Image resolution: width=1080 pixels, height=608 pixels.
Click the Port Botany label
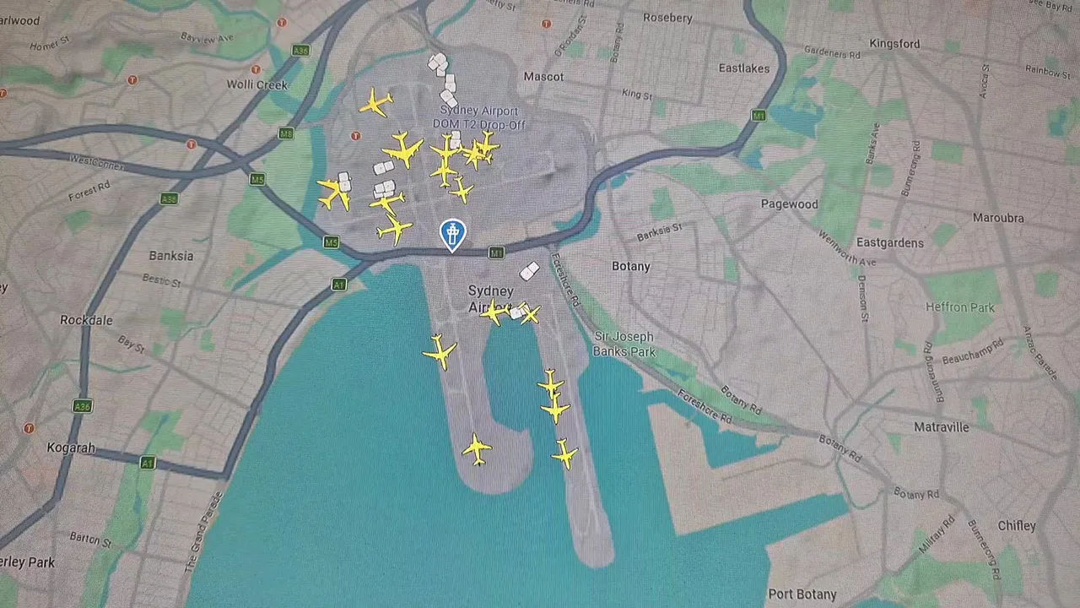pos(802,594)
